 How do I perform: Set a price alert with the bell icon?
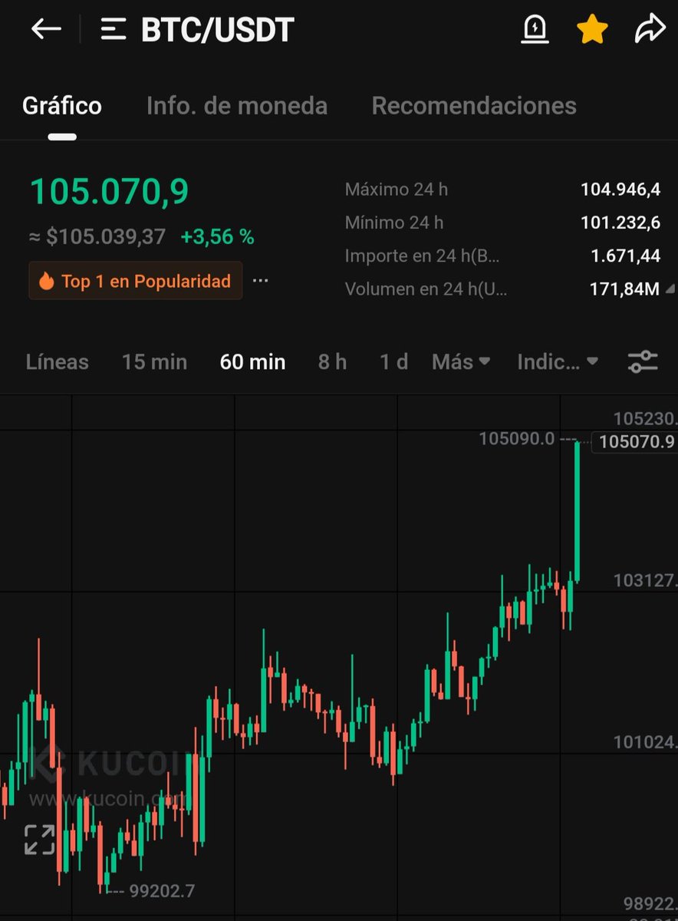(x=535, y=30)
